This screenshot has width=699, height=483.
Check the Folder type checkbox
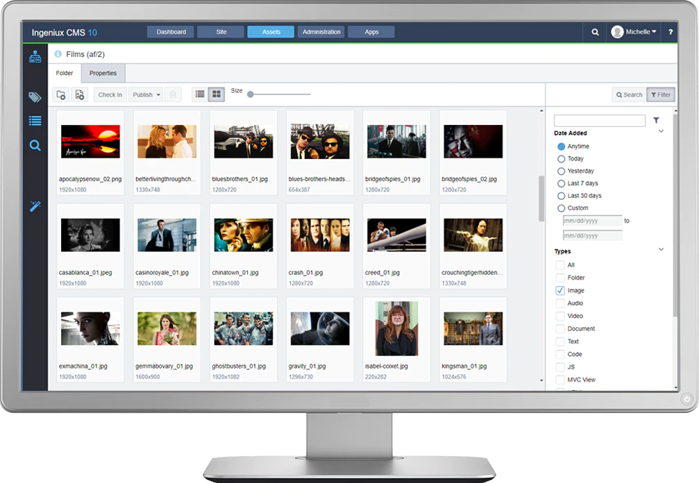[560, 278]
